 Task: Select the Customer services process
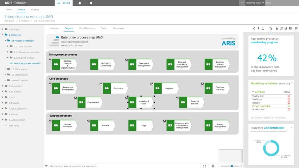(217, 88)
